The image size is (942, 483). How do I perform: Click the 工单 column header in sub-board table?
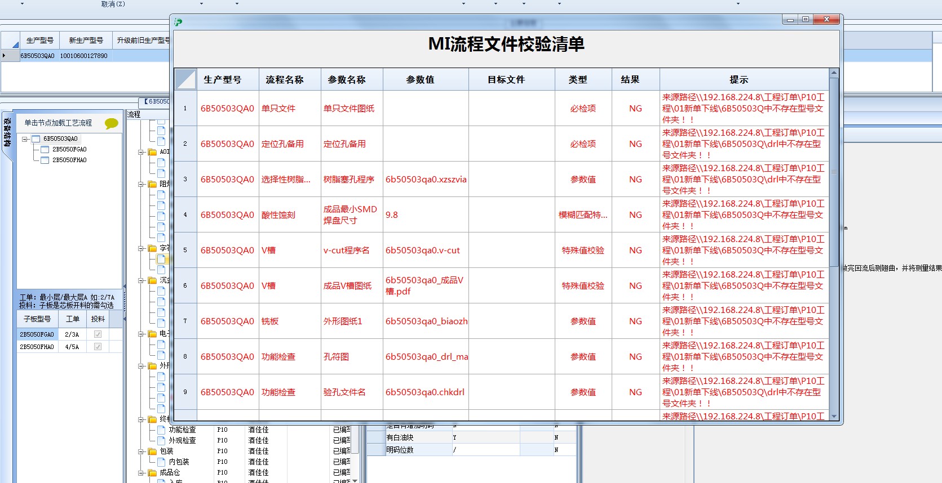tap(73, 319)
